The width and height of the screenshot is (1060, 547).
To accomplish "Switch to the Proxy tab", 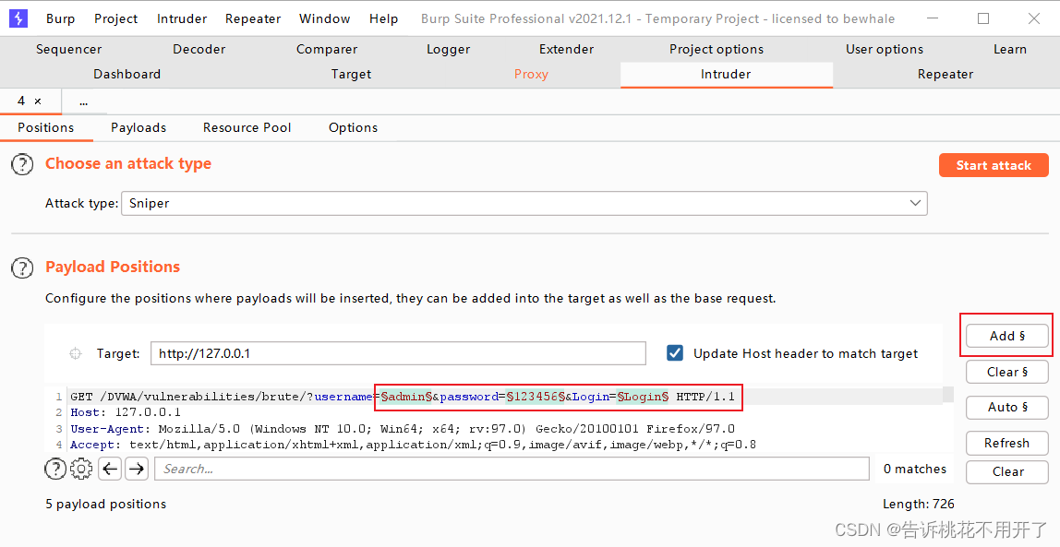I will (x=531, y=75).
